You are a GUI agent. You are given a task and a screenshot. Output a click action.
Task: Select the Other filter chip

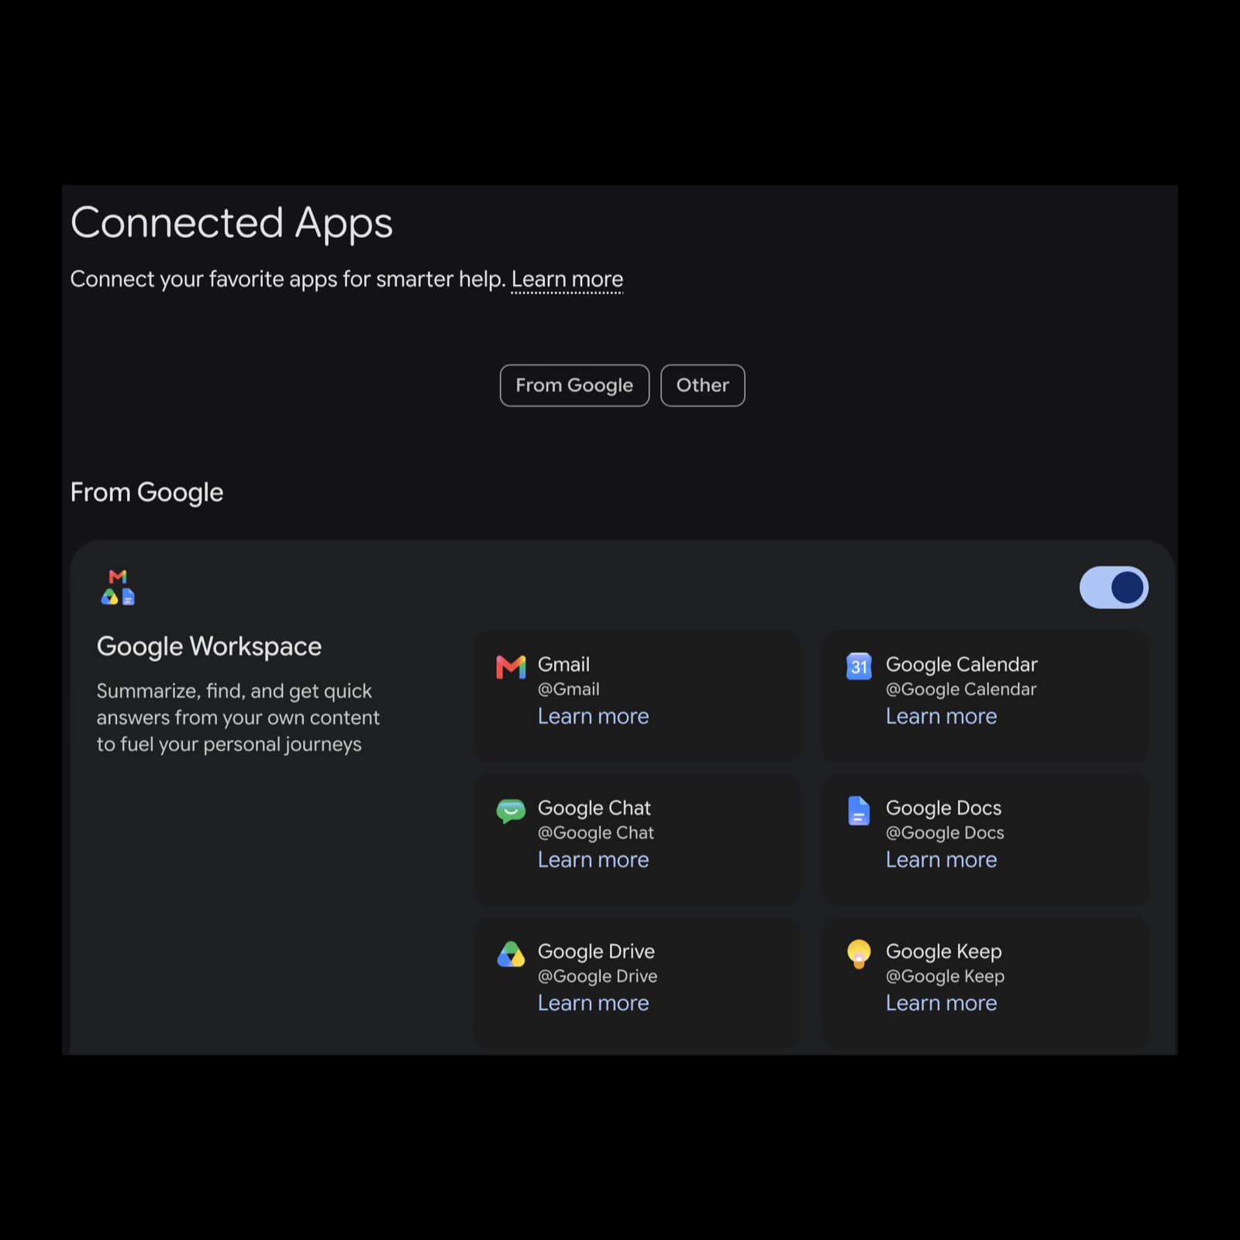click(703, 385)
